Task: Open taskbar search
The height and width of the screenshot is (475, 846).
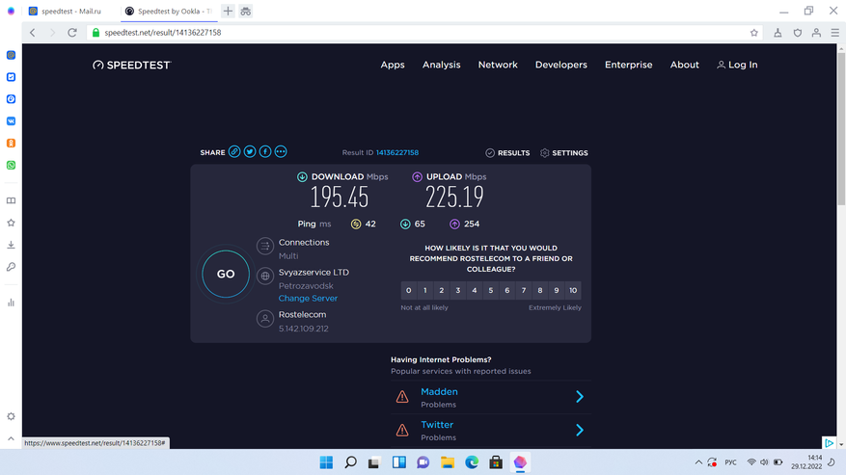Action: pos(351,462)
